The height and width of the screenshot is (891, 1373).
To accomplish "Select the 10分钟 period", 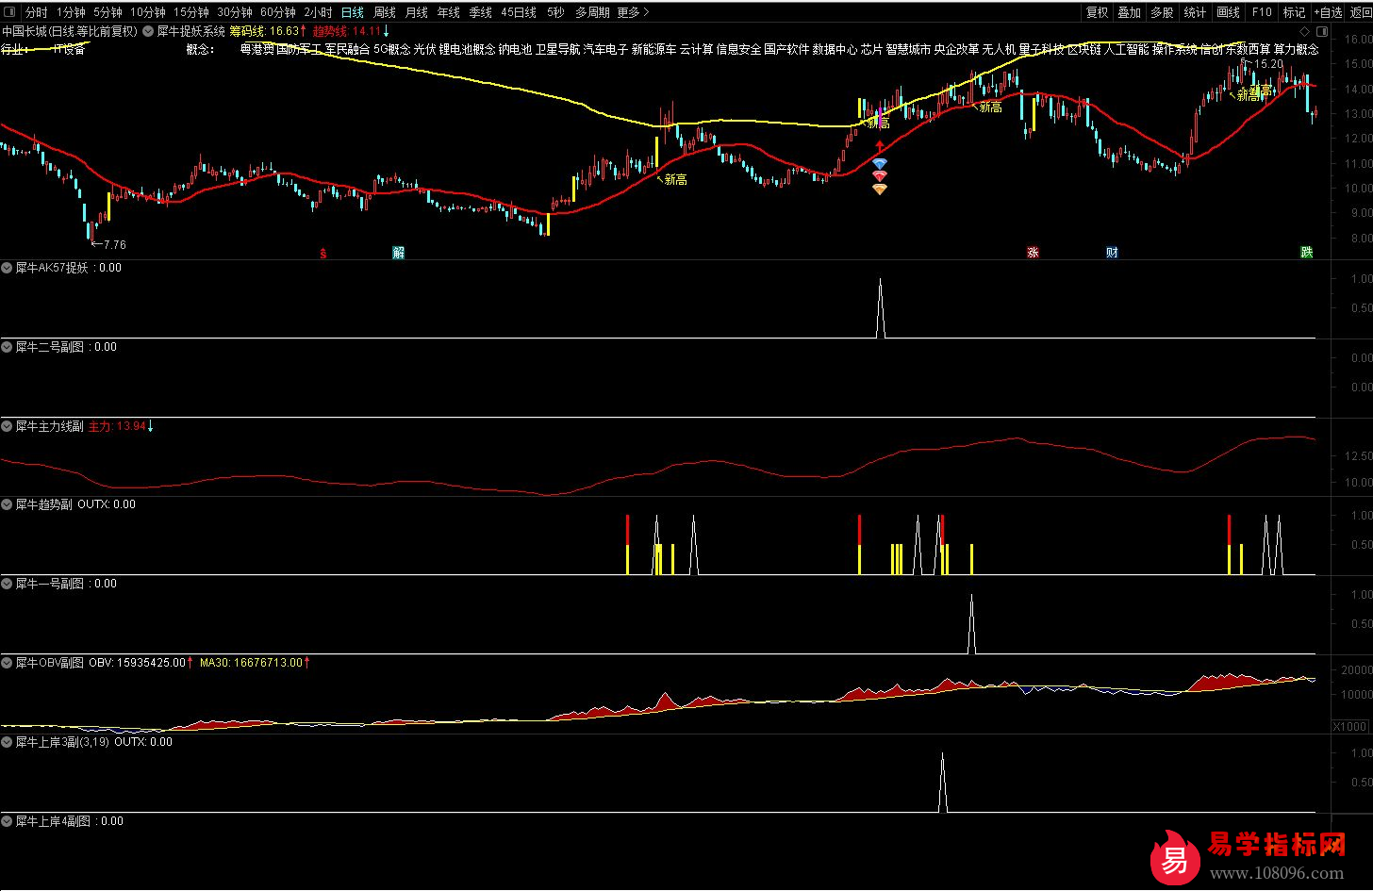I will pos(148,12).
